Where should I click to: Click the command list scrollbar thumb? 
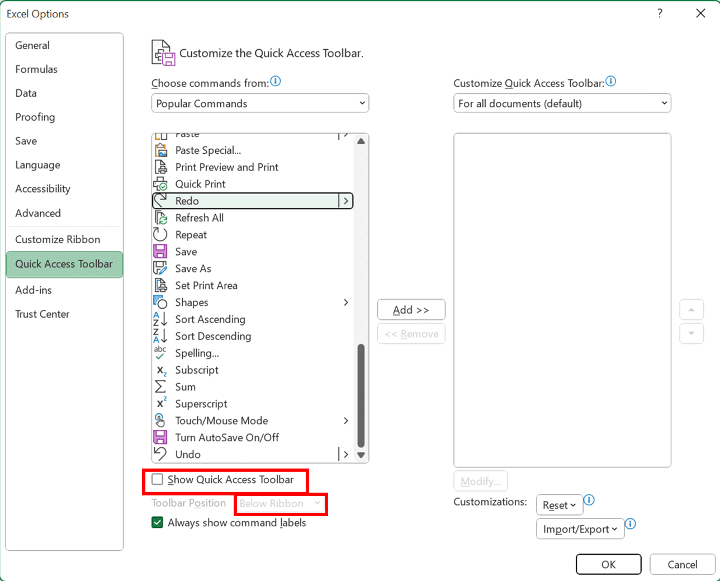pyautogui.click(x=361, y=396)
